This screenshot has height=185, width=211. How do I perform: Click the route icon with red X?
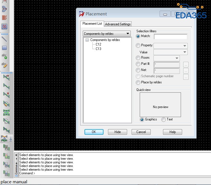(6, 95)
